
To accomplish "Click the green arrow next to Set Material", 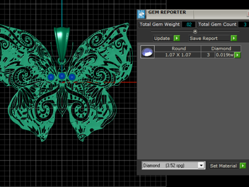I will click(x=243, y=166).
